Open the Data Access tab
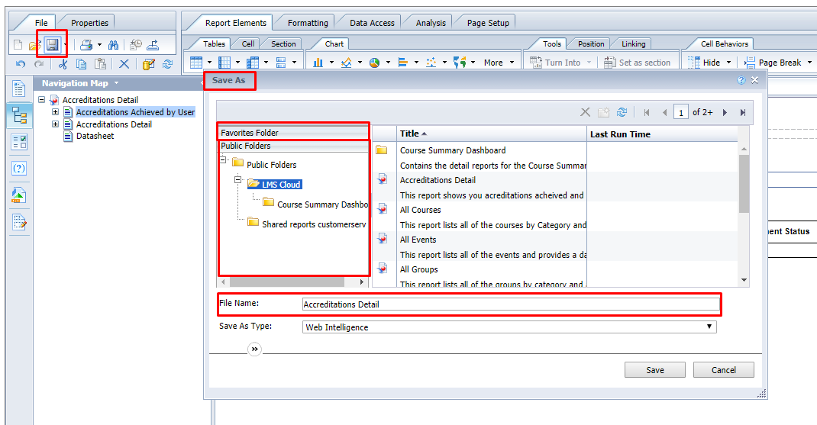The height and width of the screenshot is (425, 817). coord(371,23)
